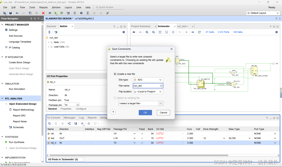Click the red X delete toolbar icon
Viewport: 282px width, 167px height.
click(x=43, y=13)
